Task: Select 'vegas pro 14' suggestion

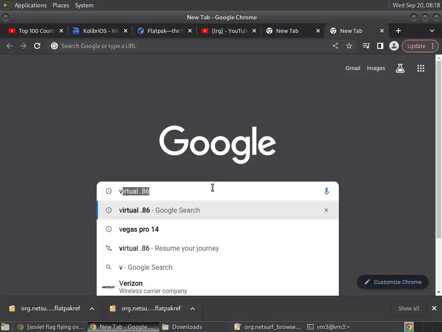Action: tap(218, 229)
